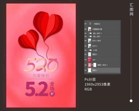Click the 形状 2 拷贝 shape thumbnail

90,41
